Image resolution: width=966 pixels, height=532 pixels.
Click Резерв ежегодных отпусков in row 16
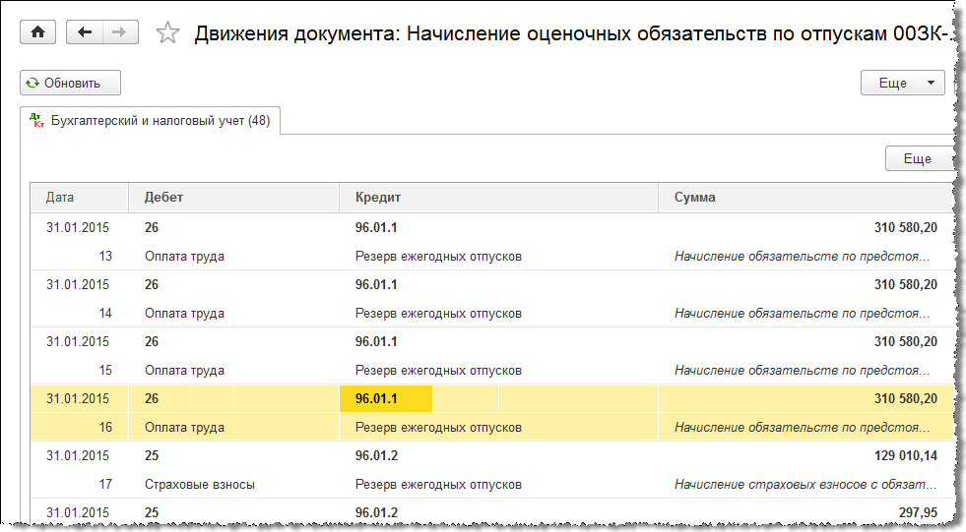(438, 428)
